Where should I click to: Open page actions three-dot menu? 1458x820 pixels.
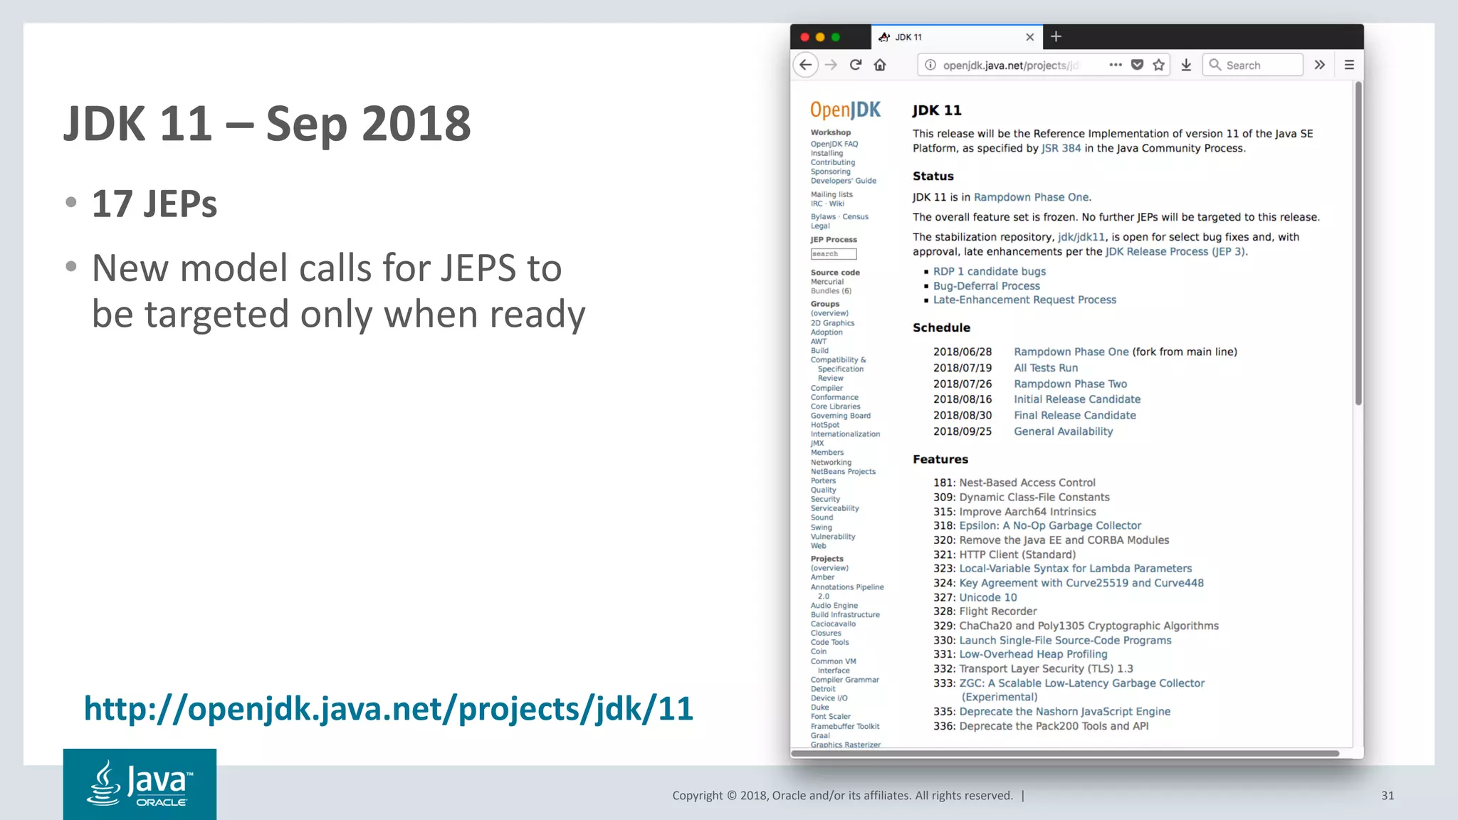(x=1116, y=65)
